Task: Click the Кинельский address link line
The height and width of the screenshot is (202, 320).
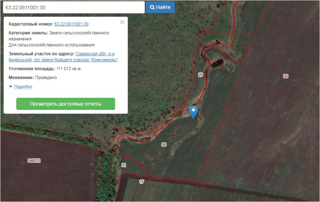Action: 63,60
